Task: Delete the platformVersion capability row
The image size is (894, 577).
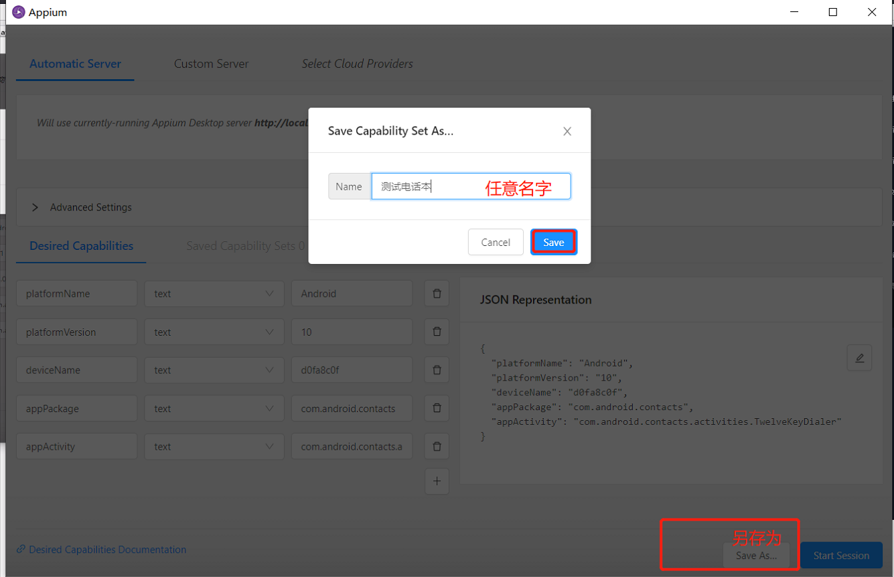Action: (x=437, y=332)
